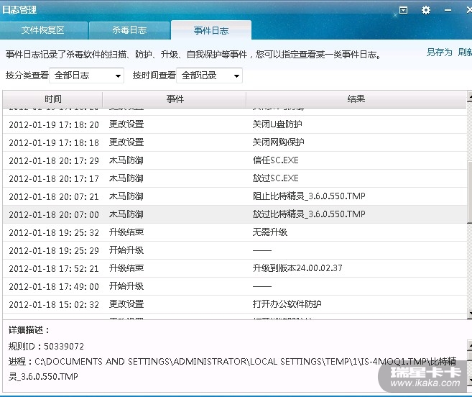Open the 按分类查看 全部日志 dropdown
The height and width of the screenshot is (397, 472).
click(87, 76)
